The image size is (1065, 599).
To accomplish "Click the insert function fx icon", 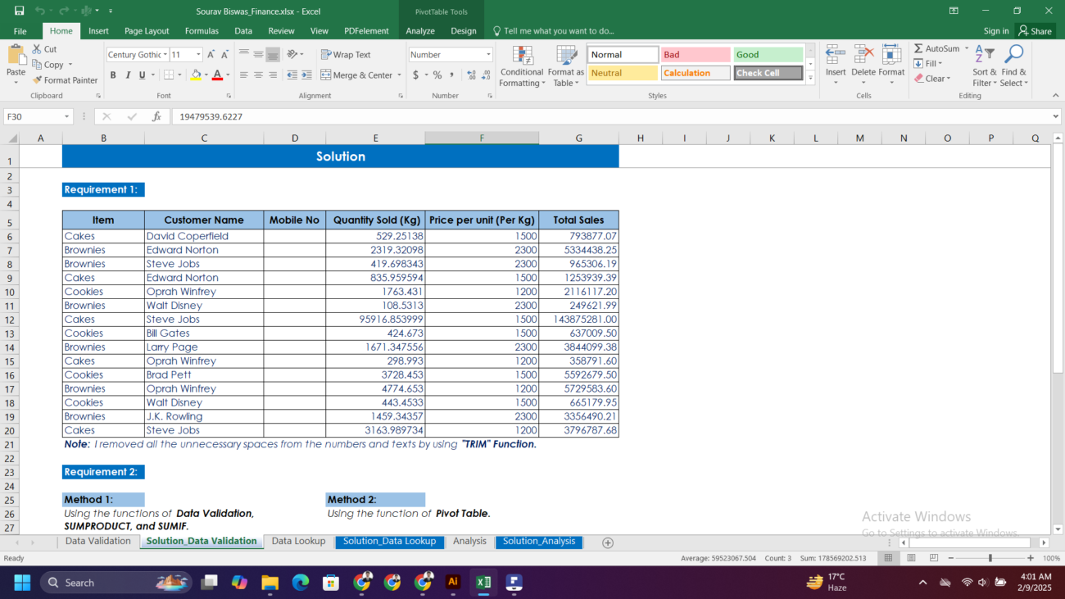I will click(x=156, y=117).
